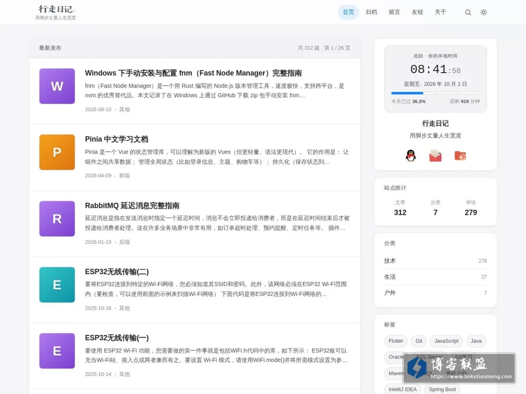Click the Git tag
The image size is (526, 394).
point(419,341)
